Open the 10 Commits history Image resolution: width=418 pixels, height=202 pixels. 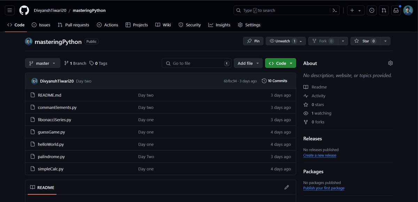point(274,81)
